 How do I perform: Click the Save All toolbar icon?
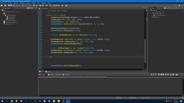pyautogui.click(x=11, y=5)
